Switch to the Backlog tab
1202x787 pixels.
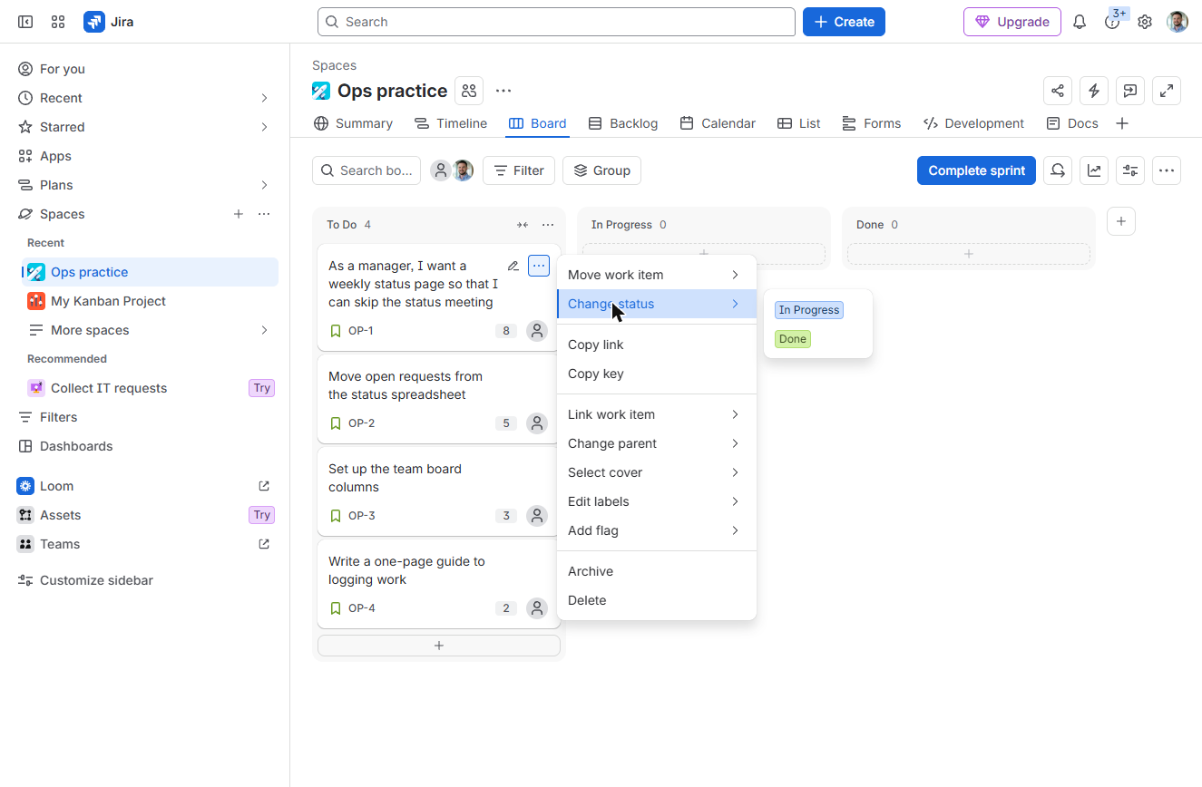(623, 123)
